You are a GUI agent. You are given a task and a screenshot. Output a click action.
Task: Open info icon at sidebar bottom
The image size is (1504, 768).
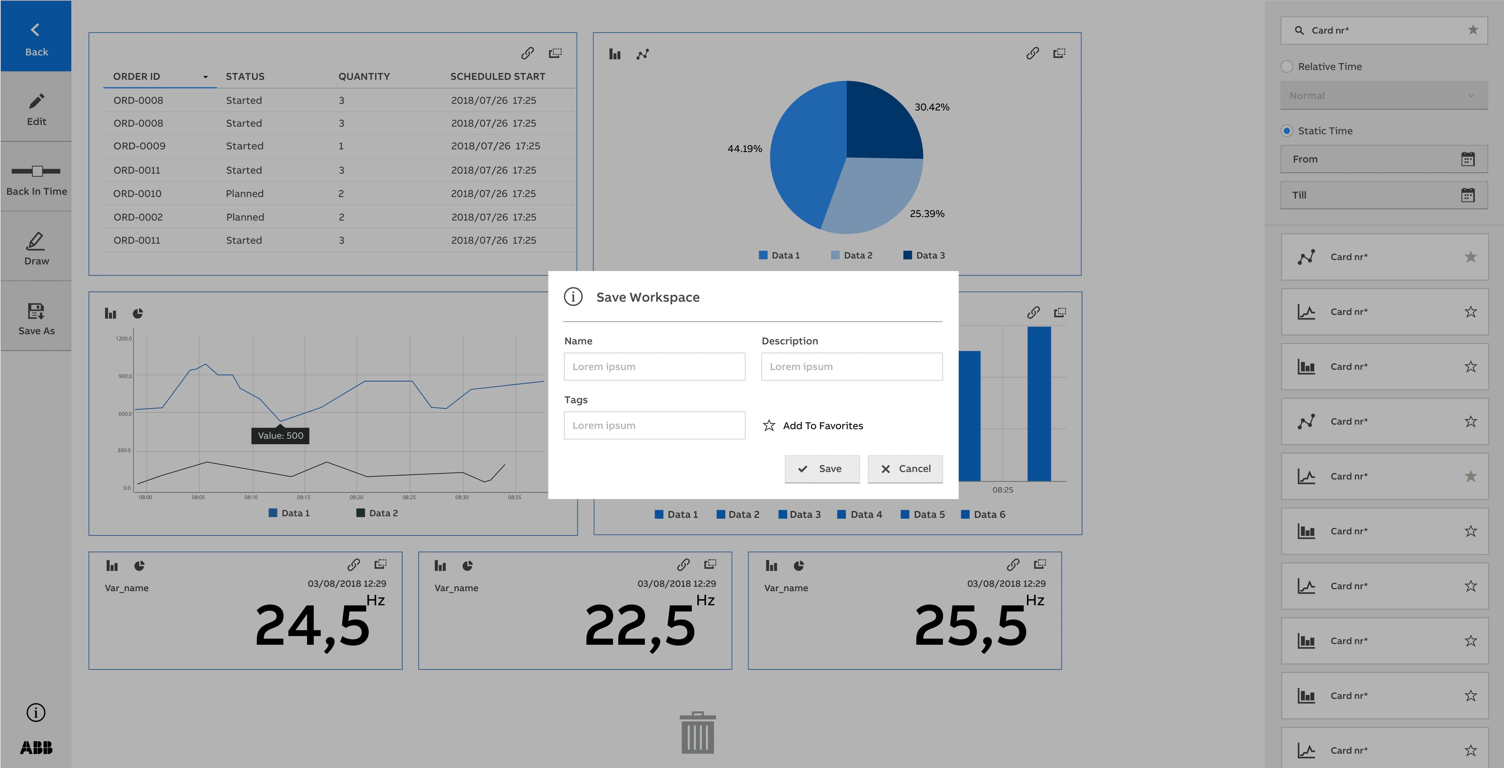[x=36, y=712]
